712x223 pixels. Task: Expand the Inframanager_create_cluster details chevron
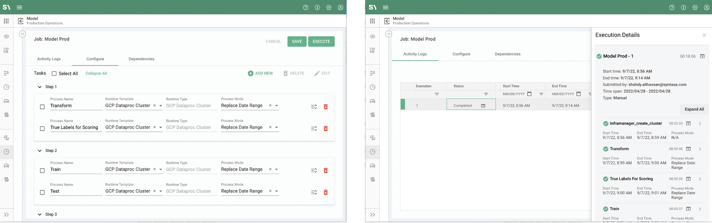(x=700, y=124)
